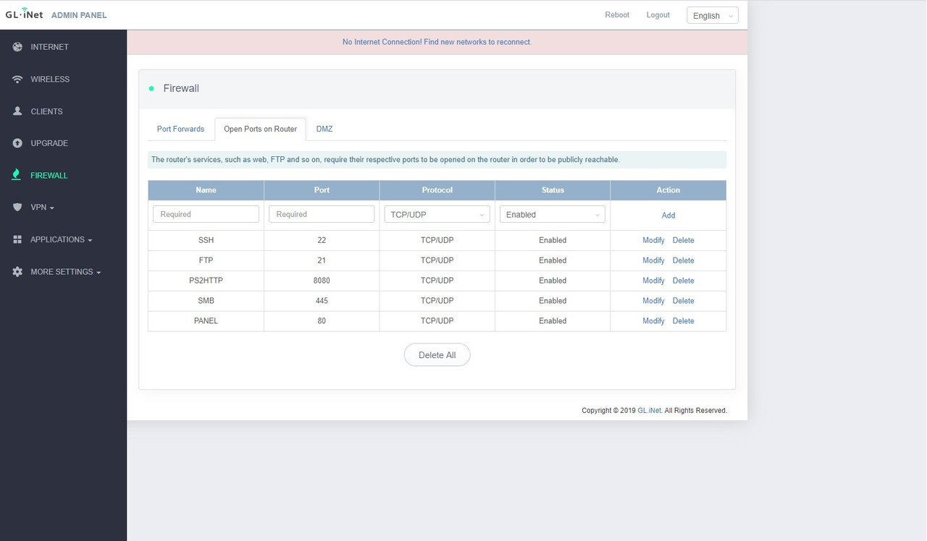The width and height of the screenshot is (927, 541).
Task: Switch to the Port Forwards tab
Action: pos(180,129)
